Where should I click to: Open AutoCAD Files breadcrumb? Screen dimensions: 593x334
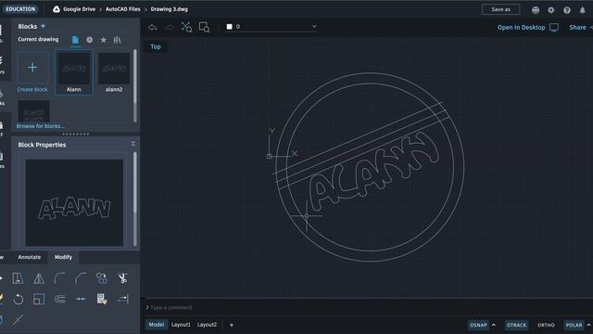(x=122, y=9)
